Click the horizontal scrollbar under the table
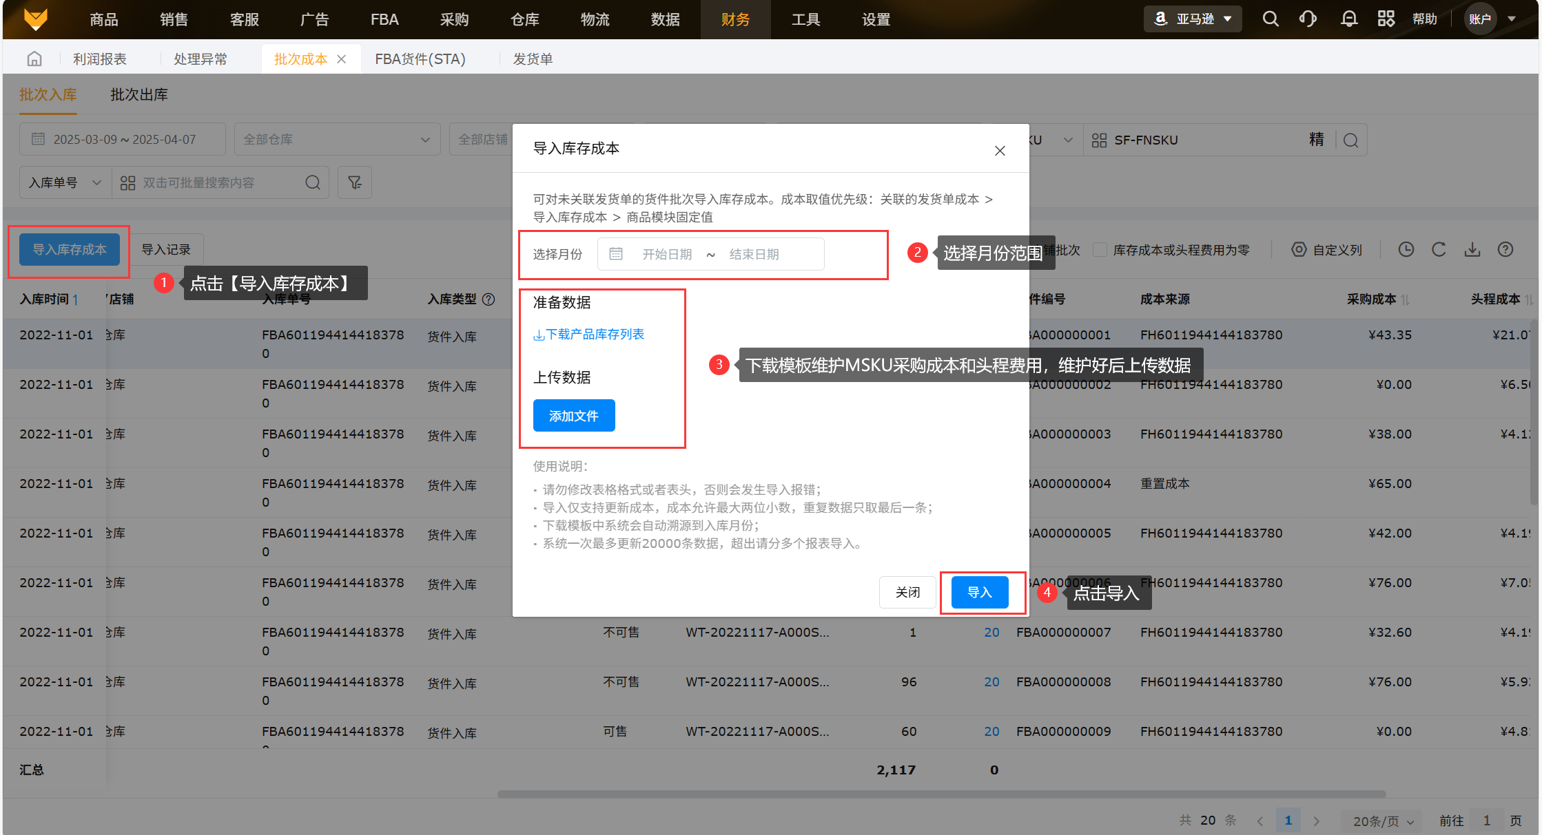Viewport: 1542px width, 835px height. (940, 794)
